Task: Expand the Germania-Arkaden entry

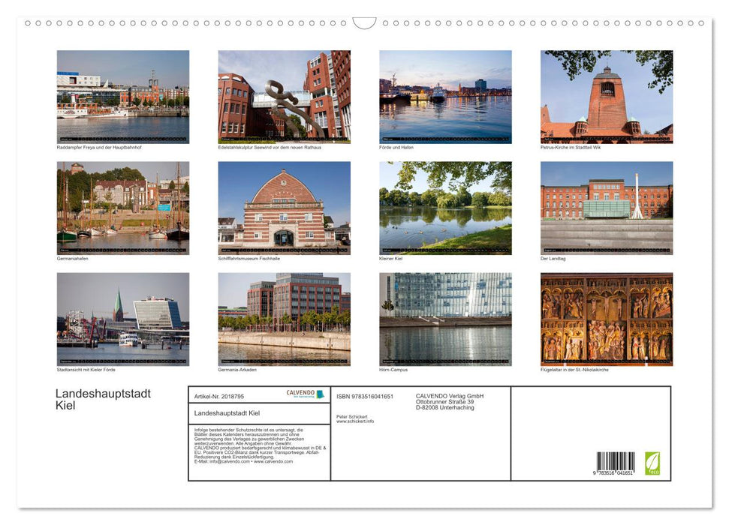Action: coord(237,368)
